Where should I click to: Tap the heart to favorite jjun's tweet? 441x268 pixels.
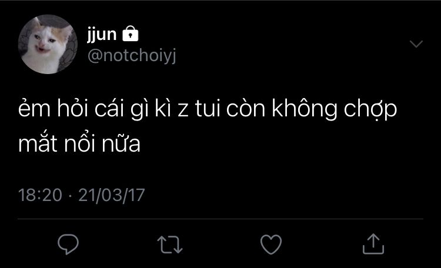click(271, 244)
